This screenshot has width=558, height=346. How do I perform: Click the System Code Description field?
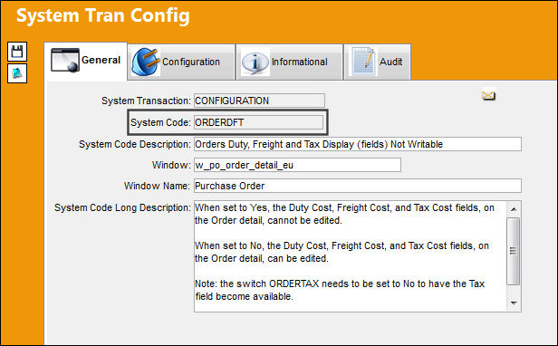358,144
